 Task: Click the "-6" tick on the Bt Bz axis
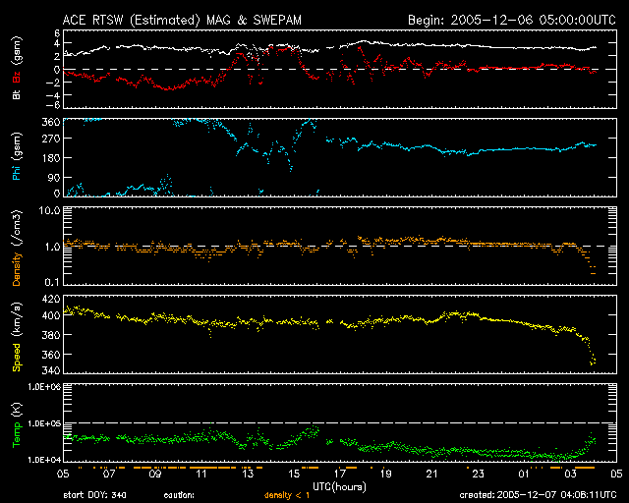(52, 105)
